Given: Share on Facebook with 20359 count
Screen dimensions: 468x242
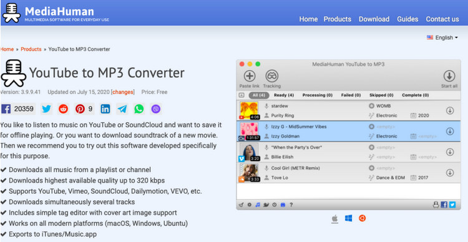Looking at the screenshot, I should pyautogui.click(x=18, y=109).
